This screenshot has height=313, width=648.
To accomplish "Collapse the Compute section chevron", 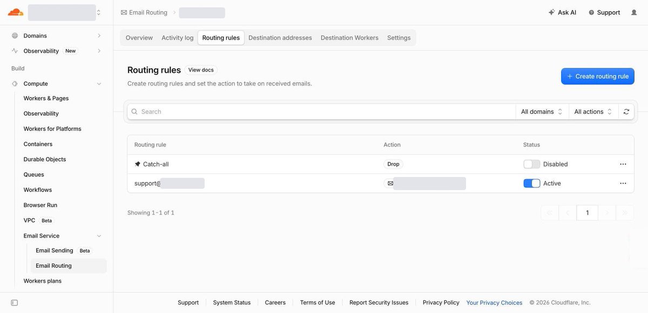I will (x=99, y=84).
